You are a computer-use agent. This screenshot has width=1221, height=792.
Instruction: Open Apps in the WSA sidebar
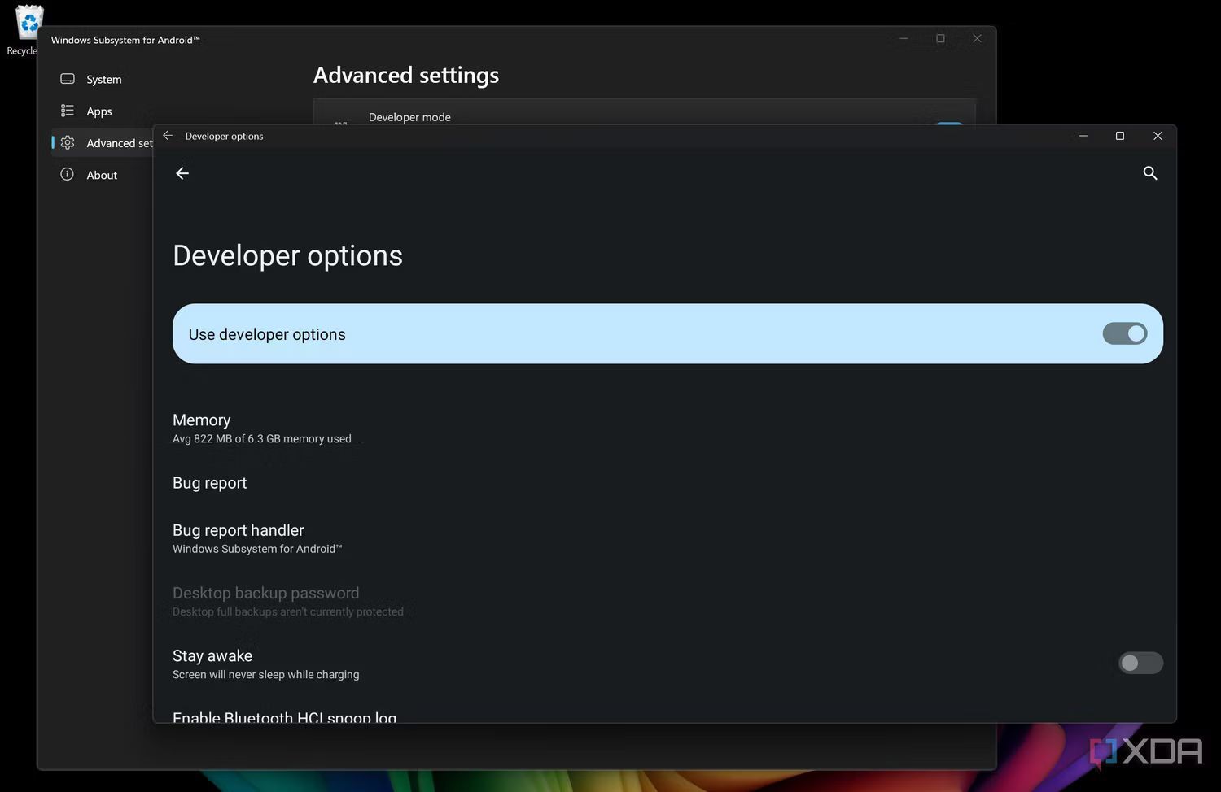[98, 111]
